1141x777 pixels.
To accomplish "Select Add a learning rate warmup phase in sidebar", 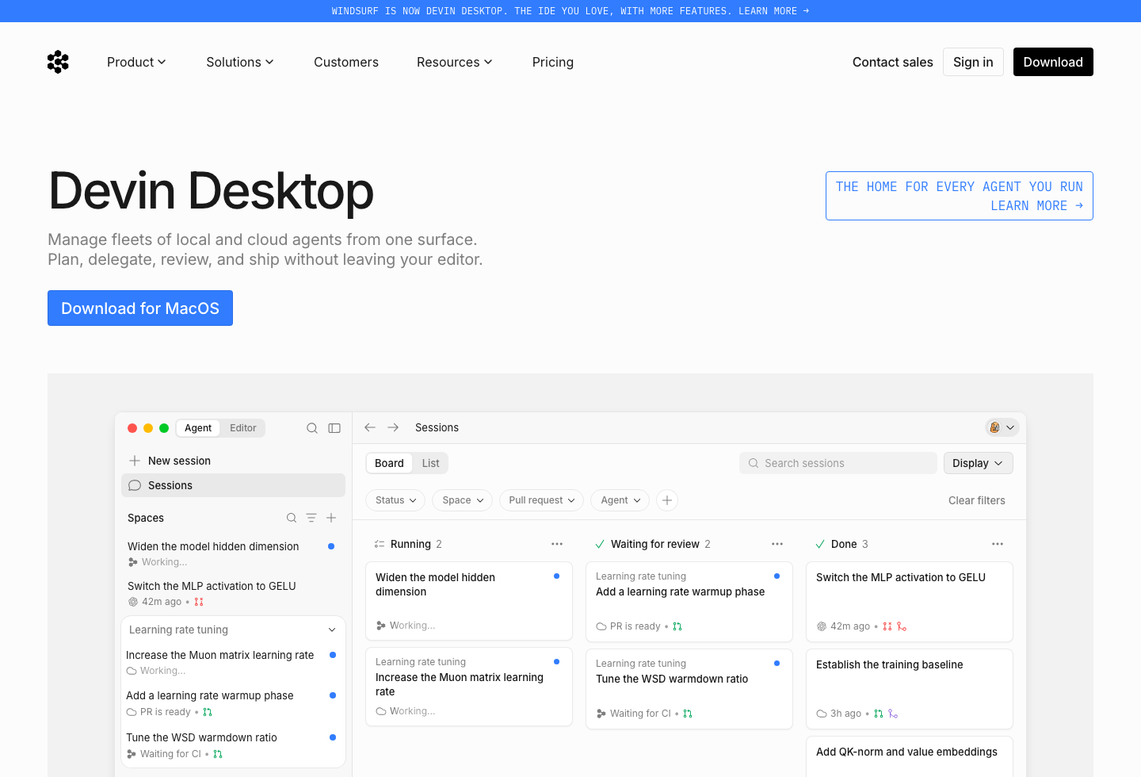I will pyautogui.click(x=232, y=703).
